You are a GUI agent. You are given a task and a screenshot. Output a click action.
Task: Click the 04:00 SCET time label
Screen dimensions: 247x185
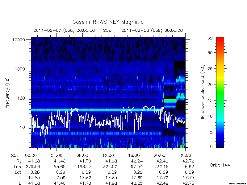coord(57,155)
